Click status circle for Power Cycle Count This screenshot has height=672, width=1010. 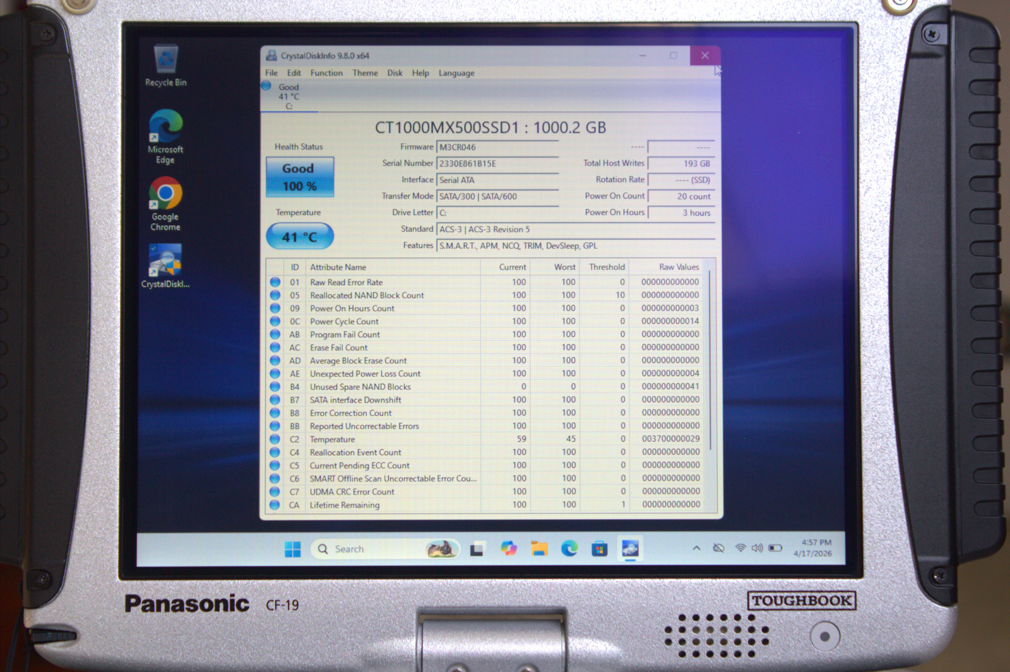pyautogui.click(x=275, y=321)
